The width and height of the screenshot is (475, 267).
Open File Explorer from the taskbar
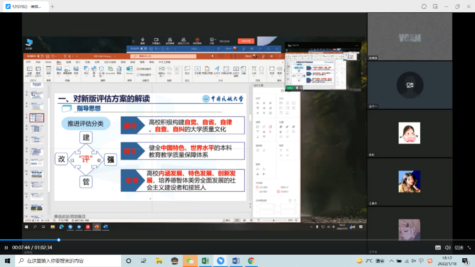coord(159,261)
